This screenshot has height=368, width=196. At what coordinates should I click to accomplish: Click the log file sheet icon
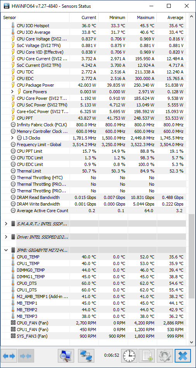coord(147,356)
